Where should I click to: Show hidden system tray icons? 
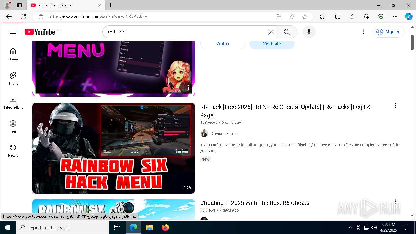point(350,227)
